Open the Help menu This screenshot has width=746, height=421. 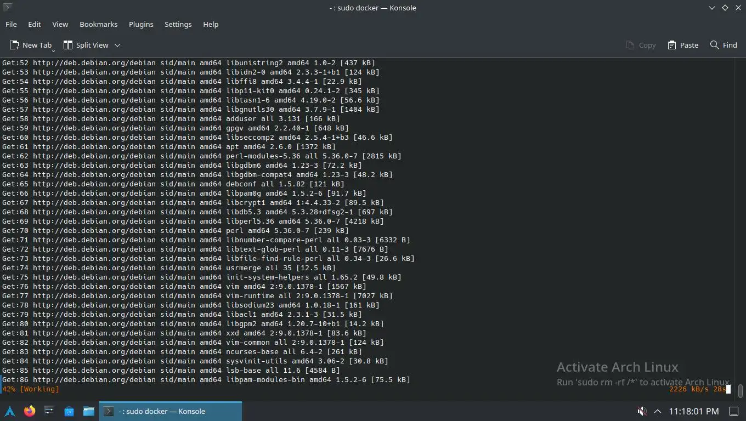pyautogui.click(x=211, y=24)
